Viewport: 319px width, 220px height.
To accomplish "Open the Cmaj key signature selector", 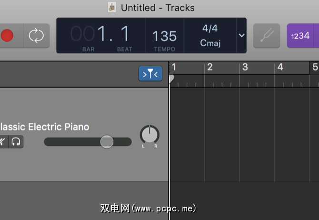I will pos(210,43).
